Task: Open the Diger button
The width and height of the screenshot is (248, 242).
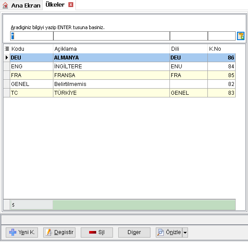Action: tap(134, 232)
